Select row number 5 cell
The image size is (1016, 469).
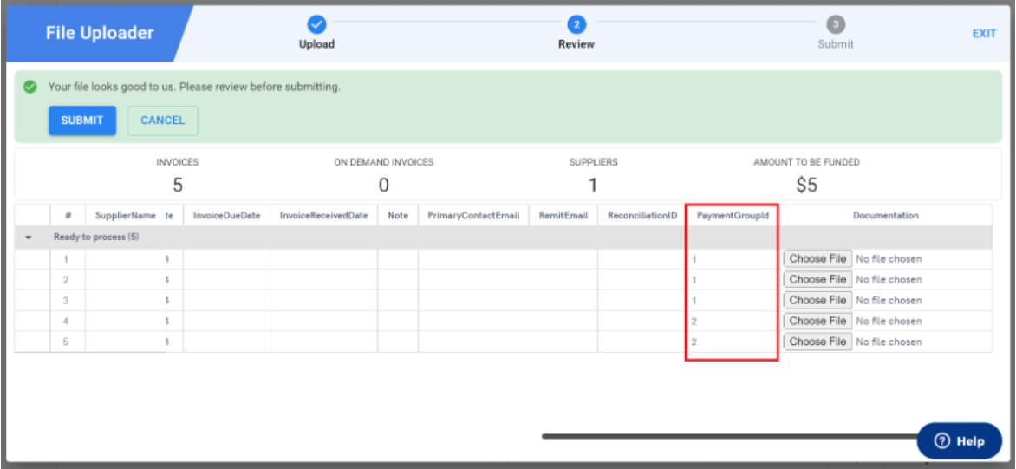click(x=68, y=342)
